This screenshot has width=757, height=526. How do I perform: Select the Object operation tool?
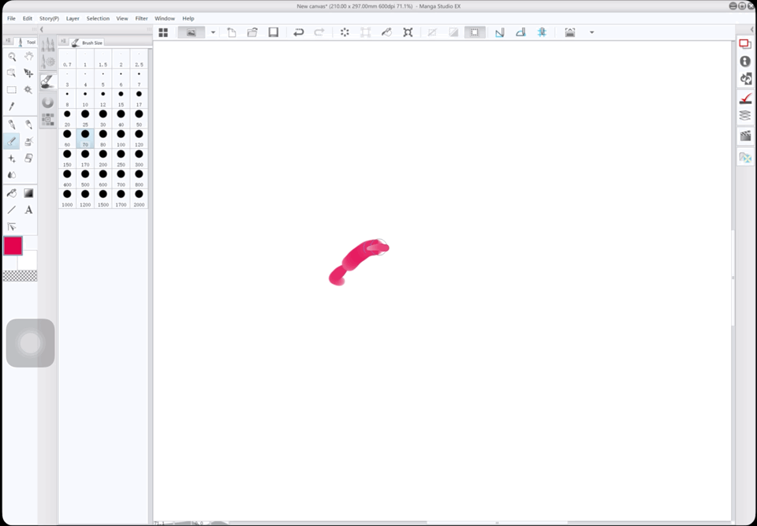(12, 73)
